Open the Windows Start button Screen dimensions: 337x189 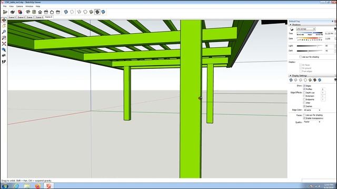coord(5,186)
